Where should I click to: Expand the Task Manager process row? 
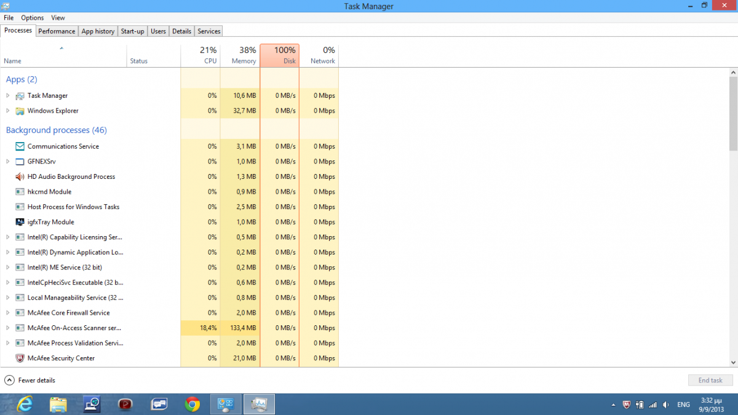[8, 96]
